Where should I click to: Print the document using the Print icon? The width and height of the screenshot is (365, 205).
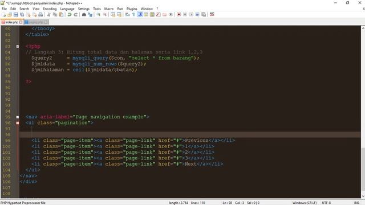pos(40,14)
